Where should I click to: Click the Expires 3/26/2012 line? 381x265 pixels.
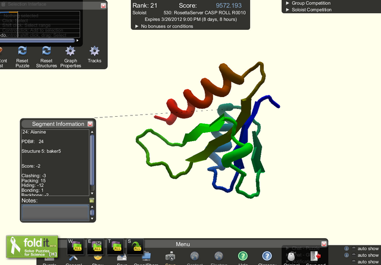pos(190,19)
